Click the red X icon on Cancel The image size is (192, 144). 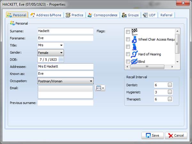[x=171, y=135]
